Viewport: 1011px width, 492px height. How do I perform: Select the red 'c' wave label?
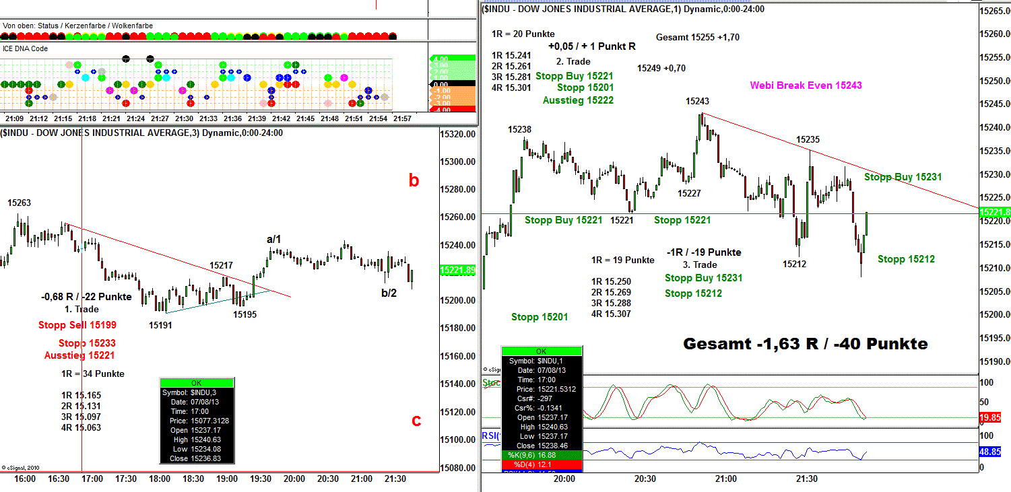tap(416, 421)
